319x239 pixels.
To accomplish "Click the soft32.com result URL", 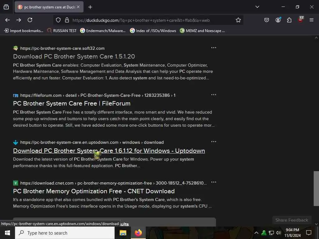I will [x=62, y=48].
